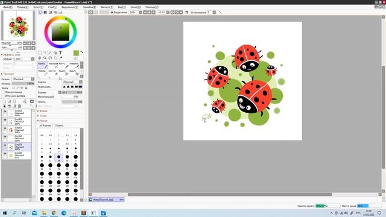The height and width of the screenshot is (217, 386).
Task: Open the Правка menu
Action: point(23,7)
